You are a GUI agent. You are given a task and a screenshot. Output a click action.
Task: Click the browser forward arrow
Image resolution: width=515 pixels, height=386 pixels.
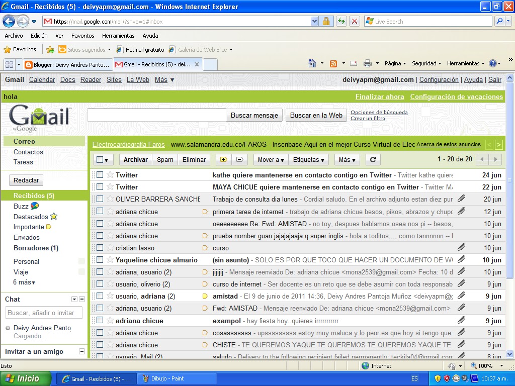point(22,22)
